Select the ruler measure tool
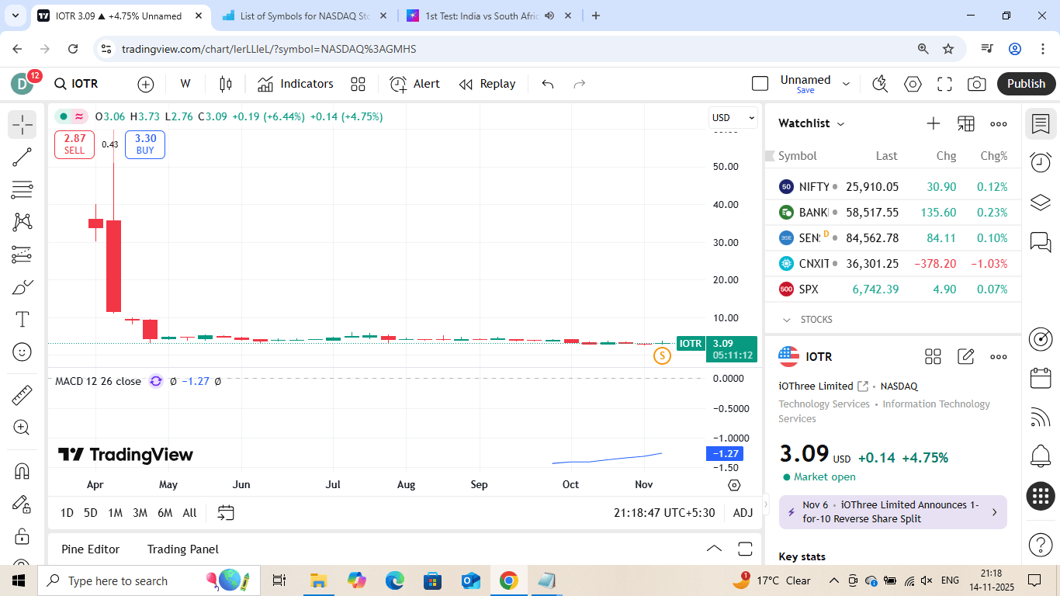The height and width of the screenshot is (596, 1060). pos(23,395)
